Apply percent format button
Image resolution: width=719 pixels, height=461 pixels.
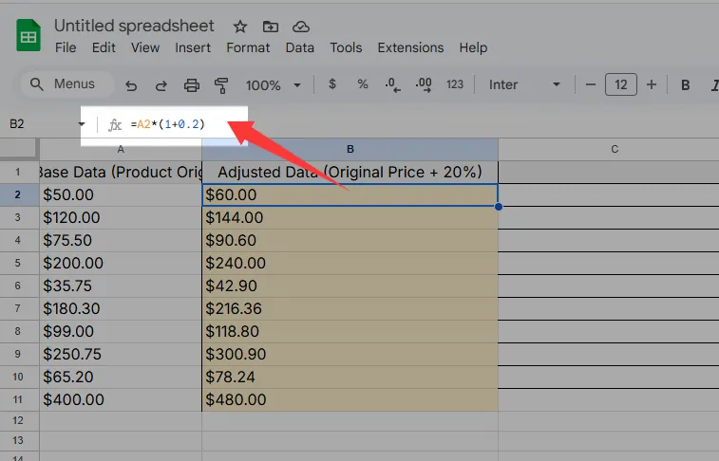pyautogui.click(x=362, y=84)
